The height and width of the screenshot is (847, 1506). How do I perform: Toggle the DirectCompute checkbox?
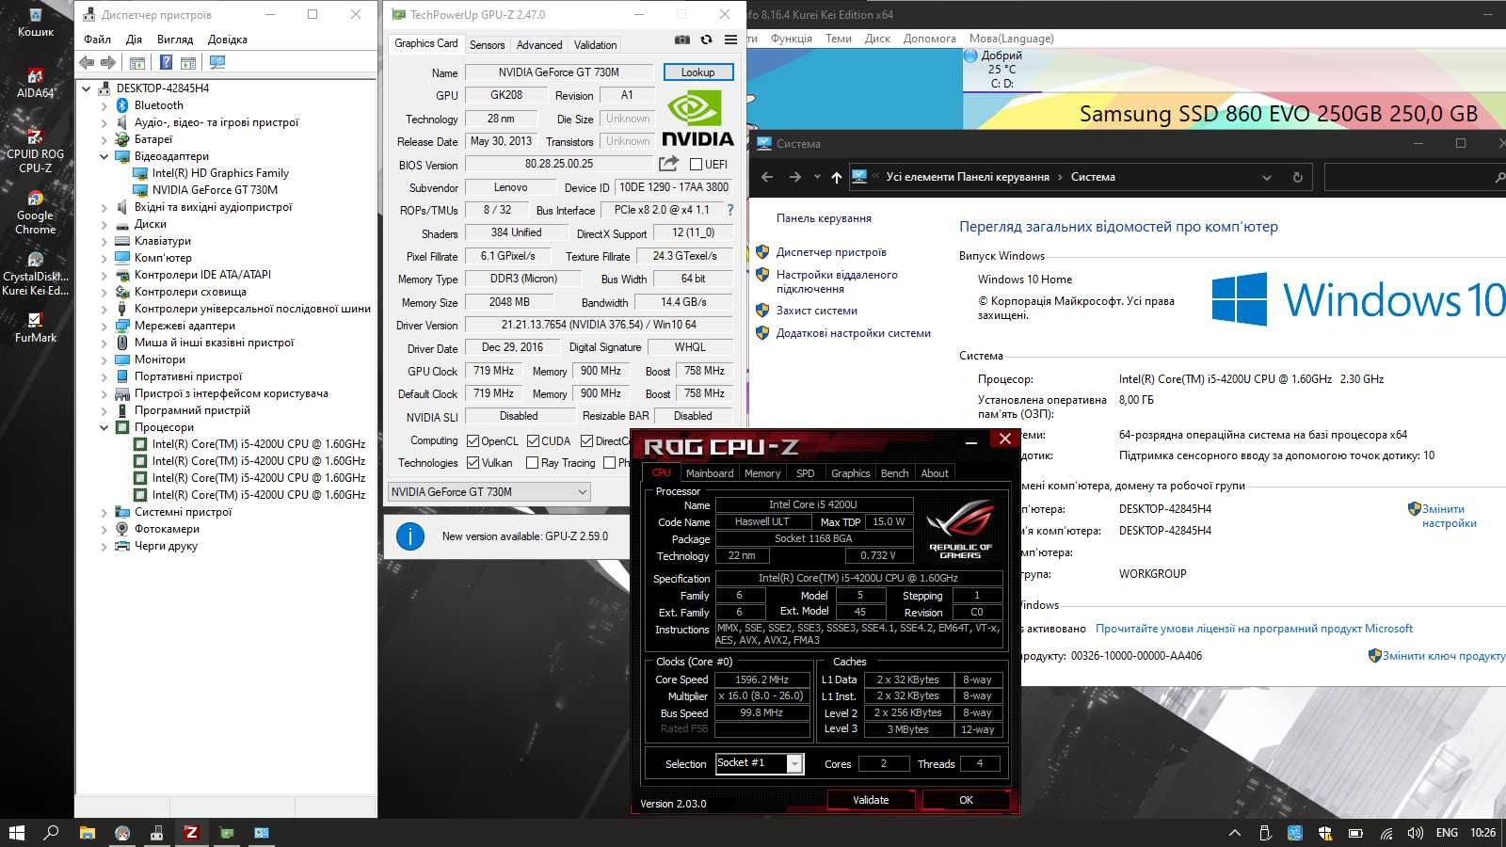pyautogui.click(x=586, y=440)
